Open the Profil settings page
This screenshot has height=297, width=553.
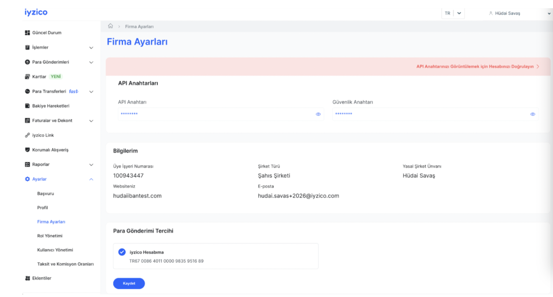42,208
